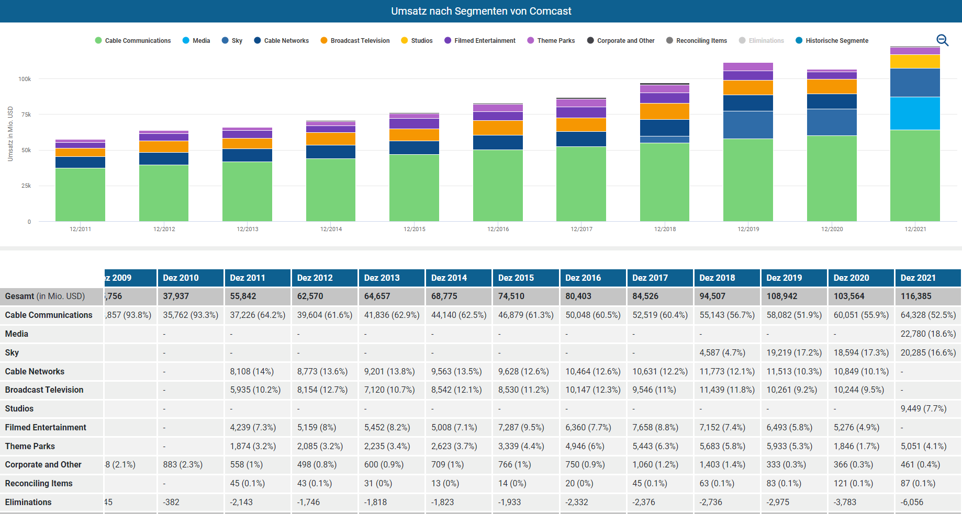The image size is (962, 514).
Task: Enable the greyed-out Eliminations series
Action: pyautogui.click(x=762, y=41)
